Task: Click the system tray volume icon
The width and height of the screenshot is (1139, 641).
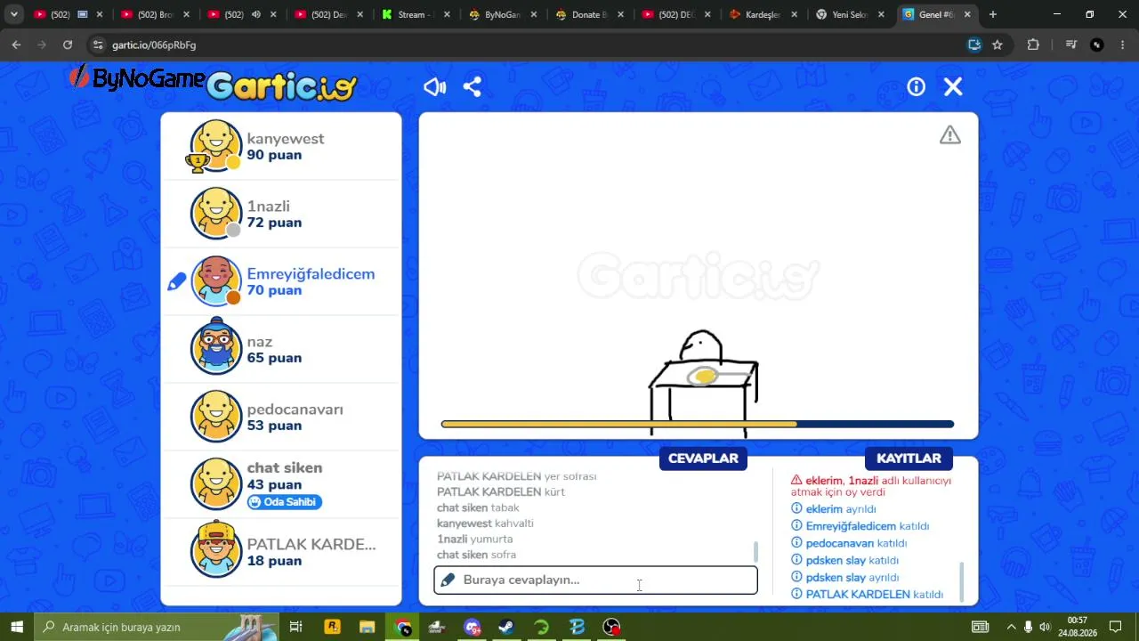Action: 1045,627
